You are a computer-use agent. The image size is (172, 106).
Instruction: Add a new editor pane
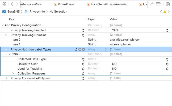(x=168, y=4)
